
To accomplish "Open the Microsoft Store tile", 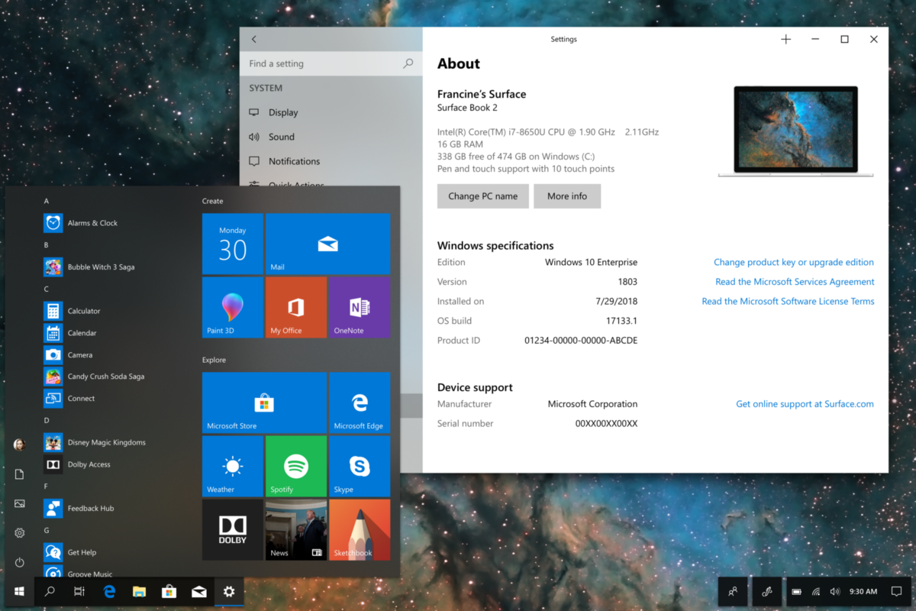I will [263, 402].
